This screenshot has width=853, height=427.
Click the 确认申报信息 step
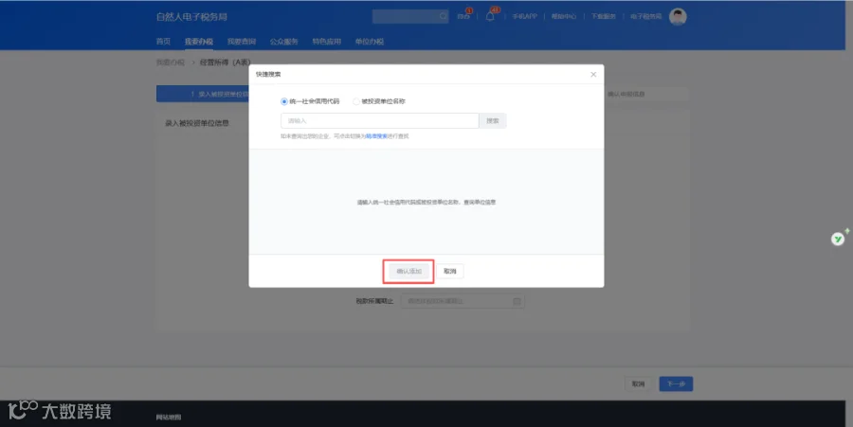coord(626,94)
